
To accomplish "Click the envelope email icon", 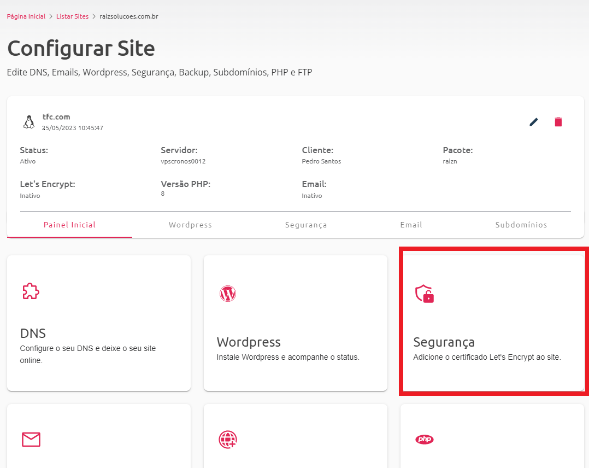I will pos(31,440).
